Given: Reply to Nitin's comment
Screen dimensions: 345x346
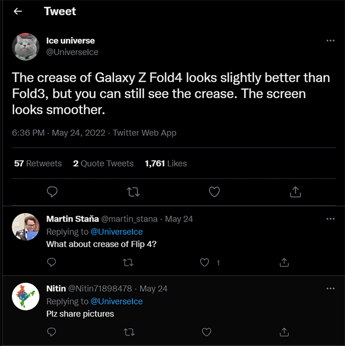Looking at the screenshot, I should pos(52,332).
